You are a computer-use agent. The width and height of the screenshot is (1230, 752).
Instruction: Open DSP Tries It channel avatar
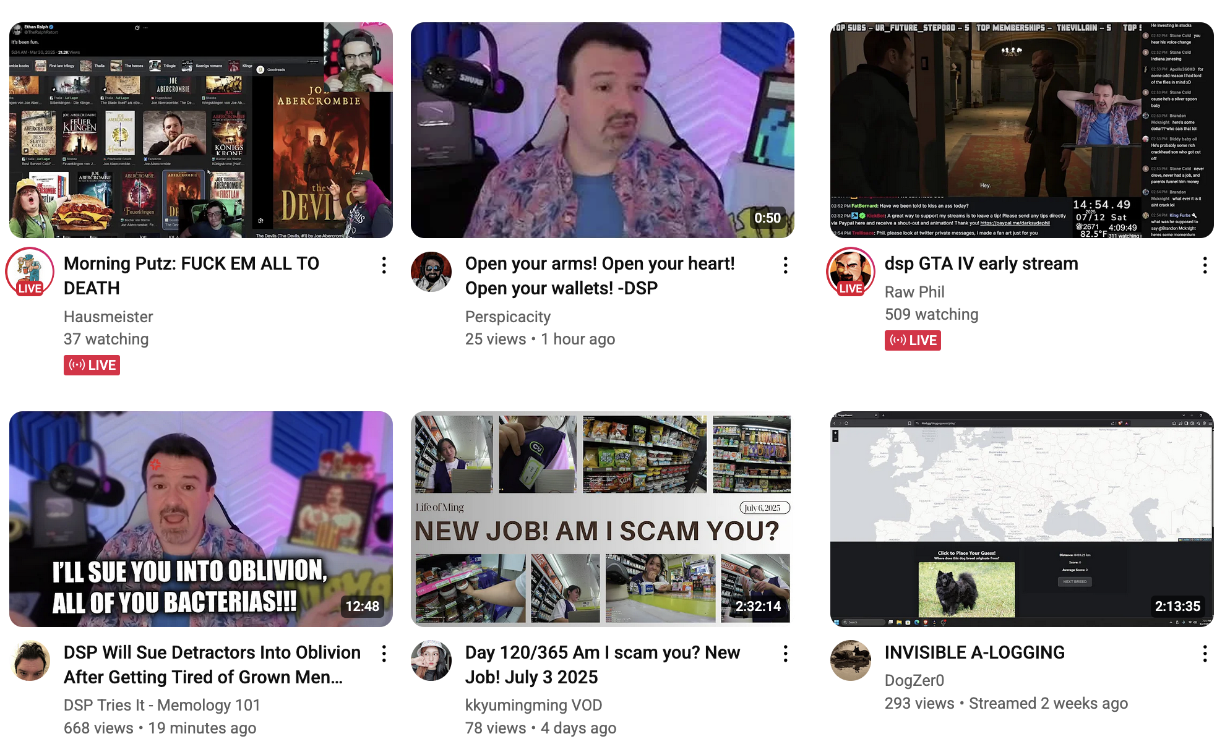tap(30, 660)
